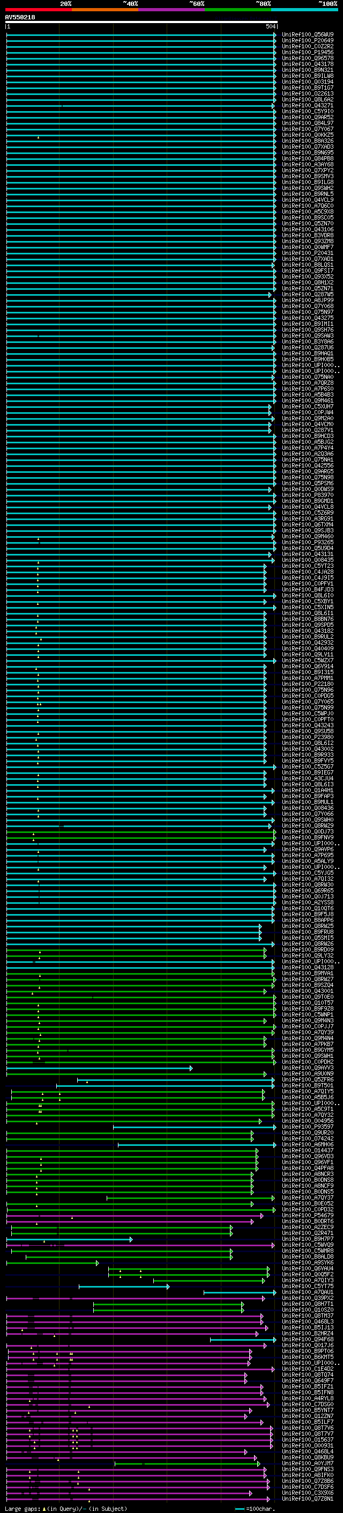343x1513 pixels.
Task: Select the UniRef100_Q0DJ73 label
Action: point(308,832)
